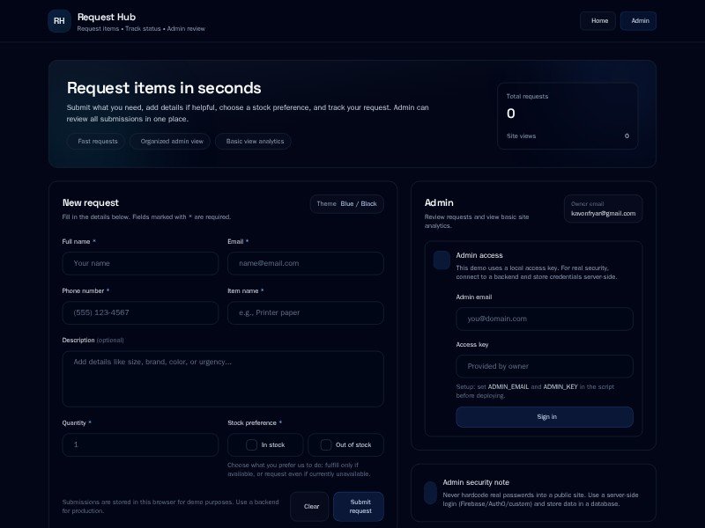Click the Admin access shield icon
The image size is (705, 528).
point(442,260)
